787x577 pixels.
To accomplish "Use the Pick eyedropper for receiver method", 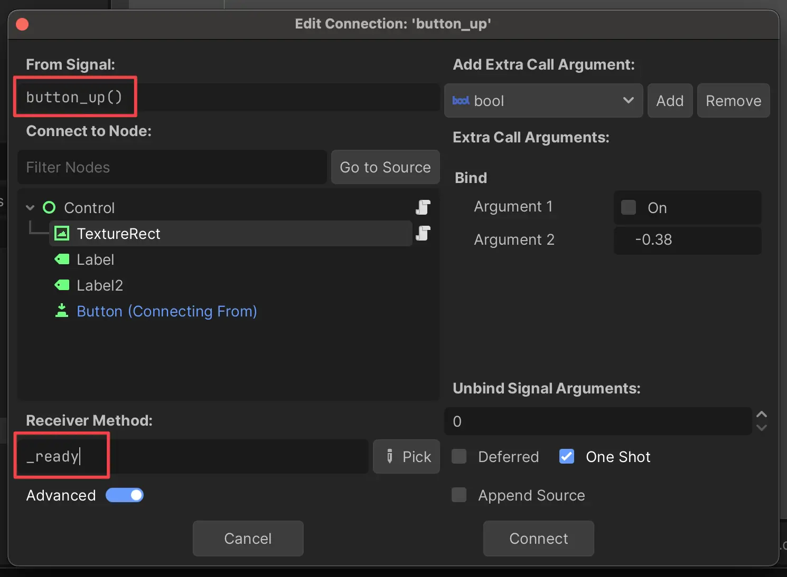I will tap(406, 457).
